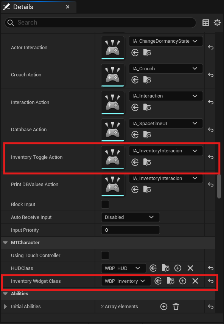
Task: Add element to Initial Abilities array
Action: (164, 307)
